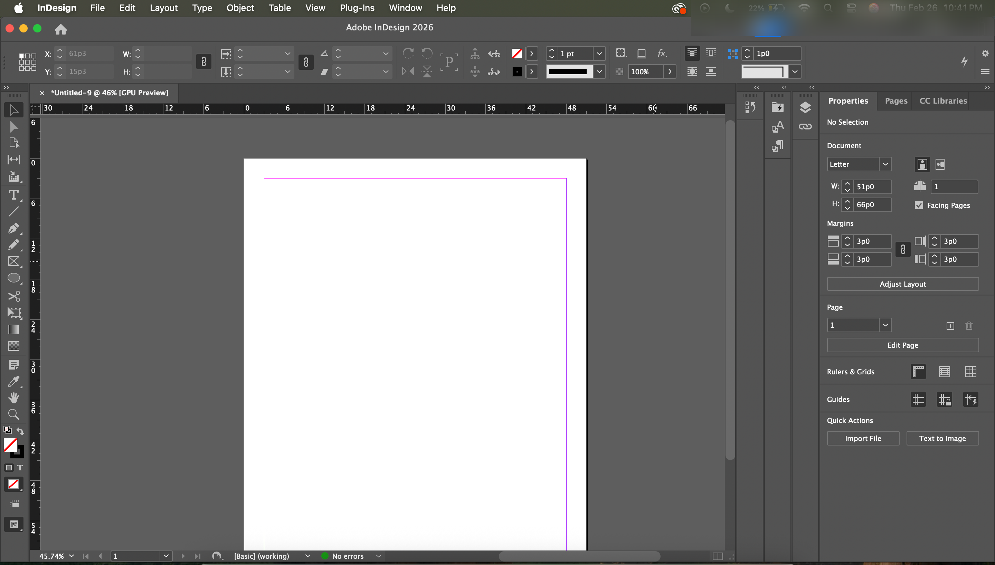Toggle Show Rulers in Rulers & Grids
995x565 pixels.
918,372
